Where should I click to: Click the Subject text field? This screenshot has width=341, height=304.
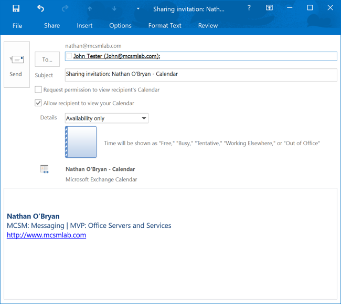pos(201,75)
